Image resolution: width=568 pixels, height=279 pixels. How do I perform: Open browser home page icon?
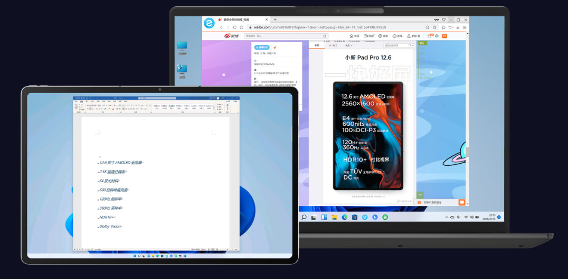[x=242, y=27]
